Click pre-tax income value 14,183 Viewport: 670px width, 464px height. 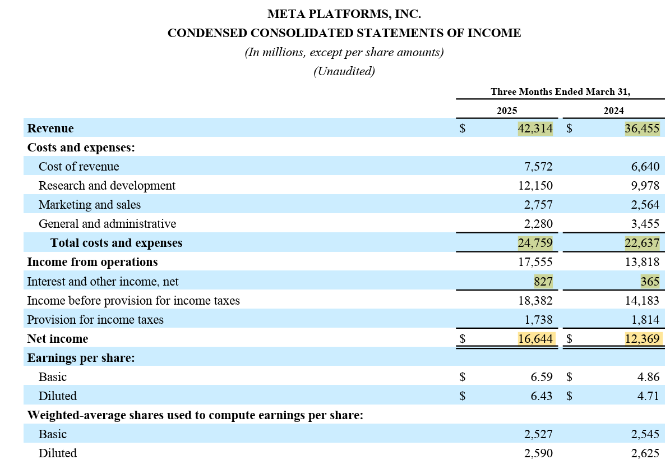[642, 301]
